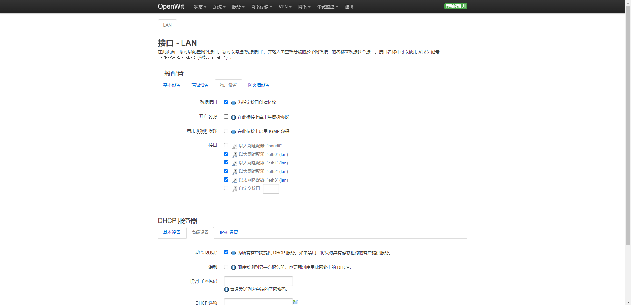Open the VPN dropdown menu
Image resolution: width=631 pixels, height=305 pixels.
[285, 7]
